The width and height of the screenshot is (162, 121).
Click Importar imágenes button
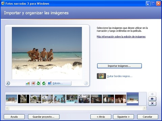[119, 66]
